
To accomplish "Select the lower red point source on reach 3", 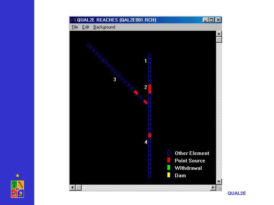I will [x=145, y=102].
